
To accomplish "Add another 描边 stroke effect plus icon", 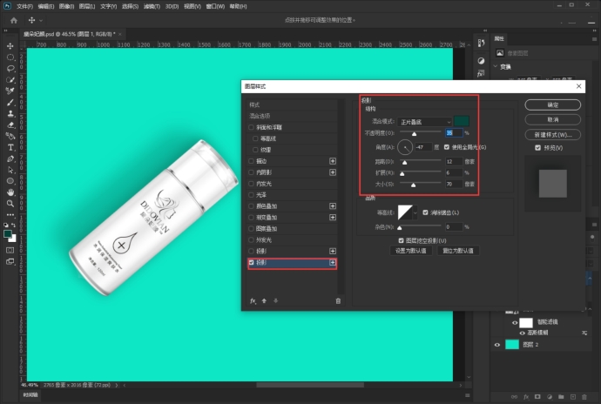I will (333, 161).
